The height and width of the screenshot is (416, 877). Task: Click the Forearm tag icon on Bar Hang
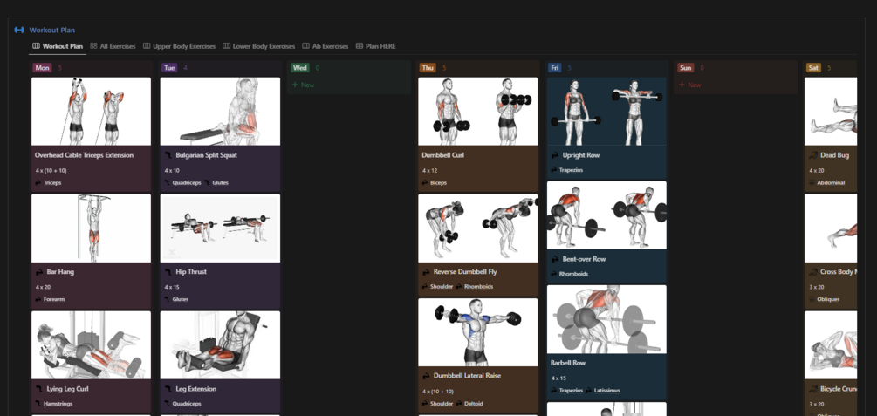pos(38,299)
